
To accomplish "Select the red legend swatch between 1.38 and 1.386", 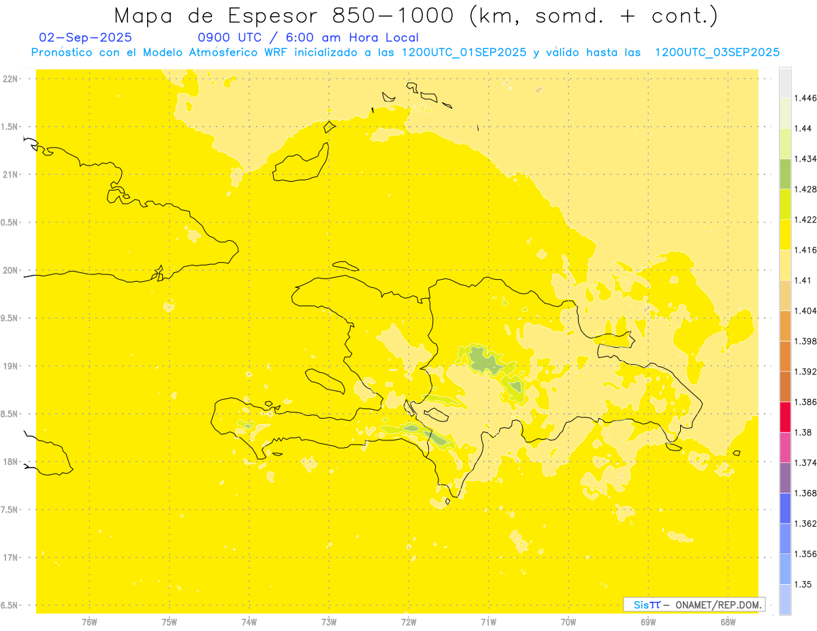I will [785, 417].
